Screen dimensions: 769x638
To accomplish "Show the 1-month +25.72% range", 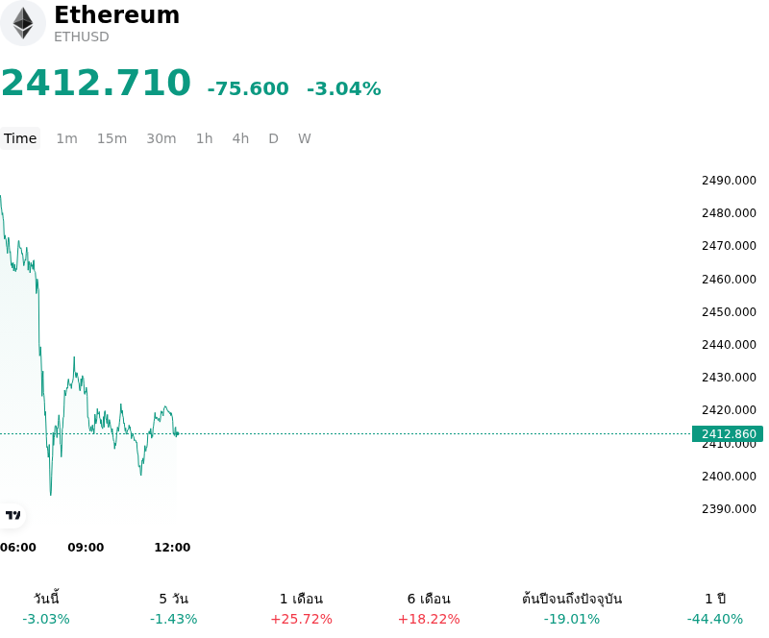I will 301,608.
